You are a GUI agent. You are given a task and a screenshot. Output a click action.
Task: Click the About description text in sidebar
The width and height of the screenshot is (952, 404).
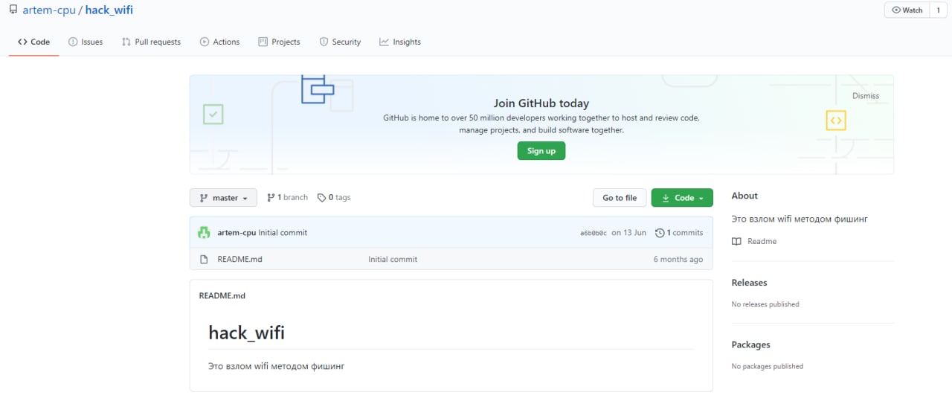(800, 219)
